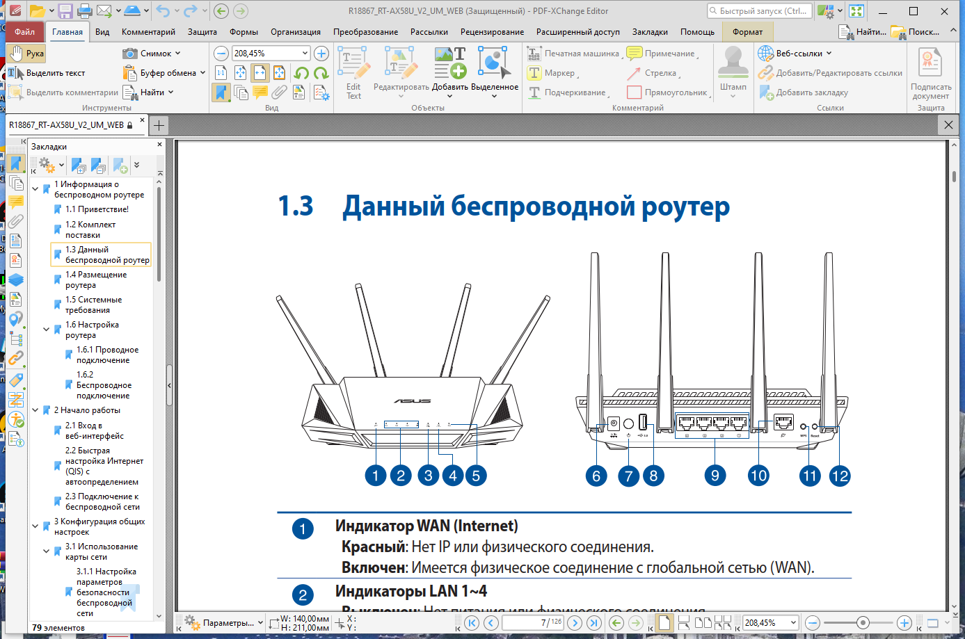This screenshot has height=639, width=965.
Task: Go to the last page button
Action: pyautogui.click(x=594, y=623)
